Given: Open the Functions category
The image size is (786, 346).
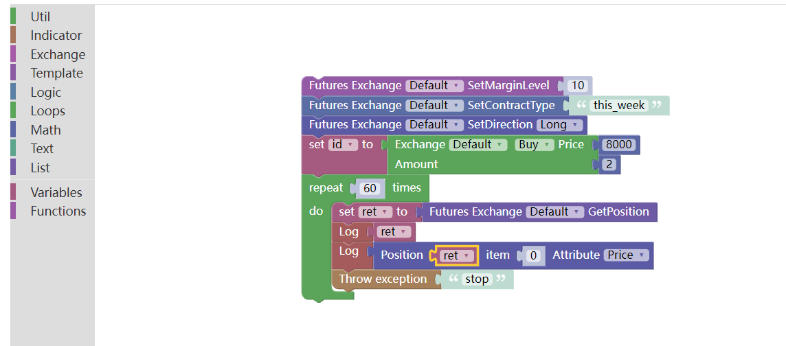Looking at the screenshot, I should (58, 211).
